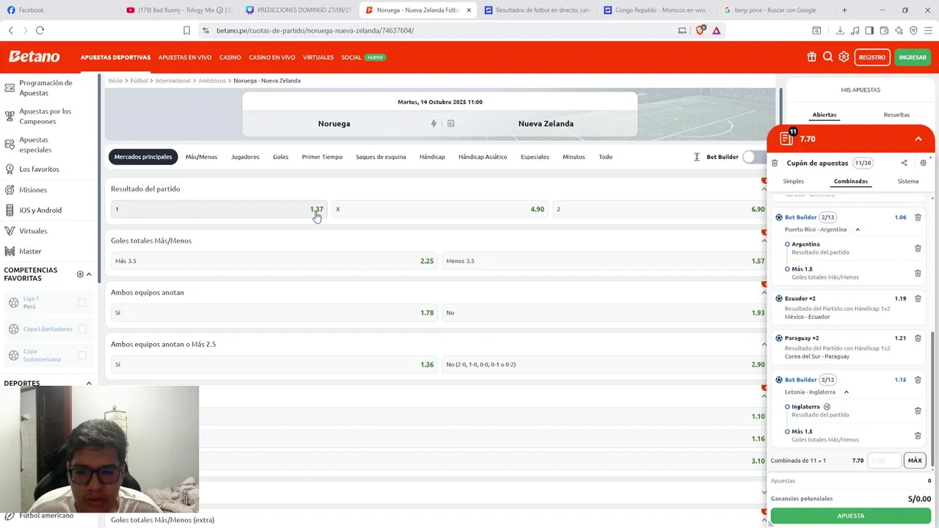This screenshot has height=528, width=939.
Task: Open Resueltas tab in Mis Apuestas
Action: click(x=896, y=114)
